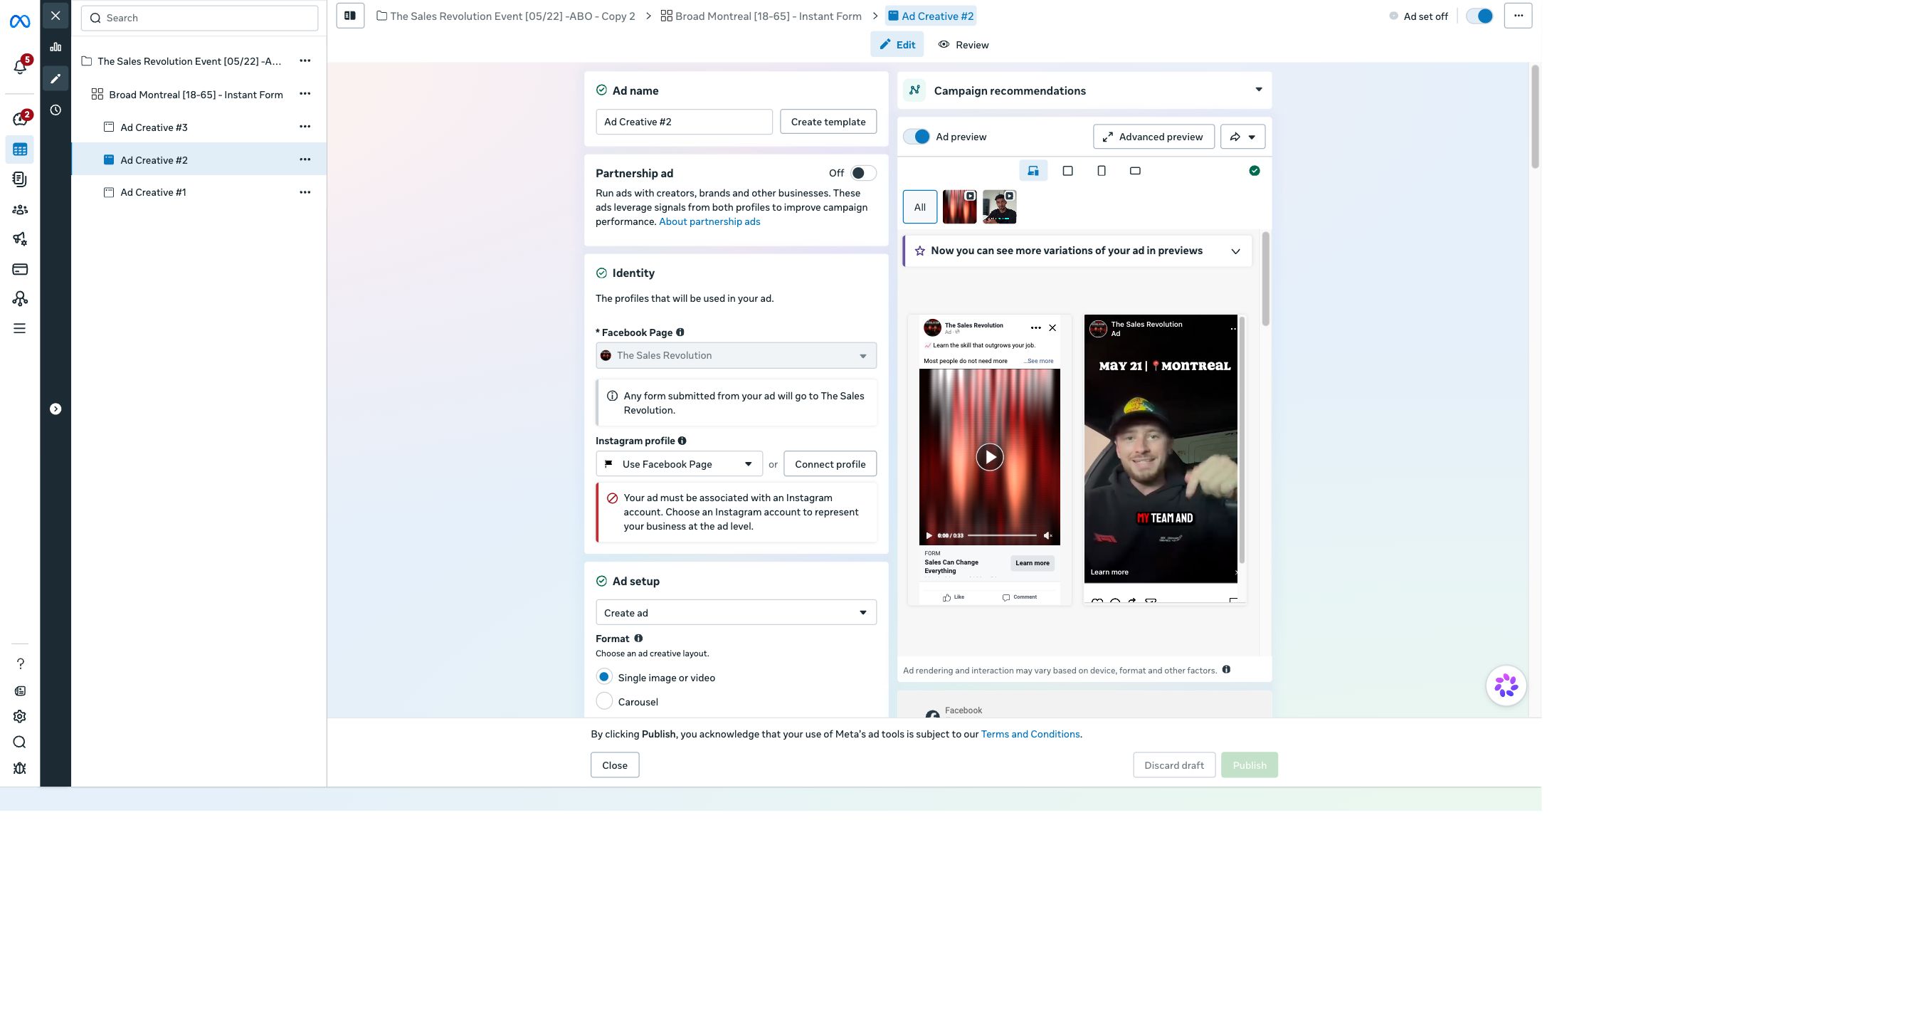This screenshot has width=1927, height=1013.
Task: Select the pencil edit mode icon in dark bar
Action: click(x=56, y=78)
